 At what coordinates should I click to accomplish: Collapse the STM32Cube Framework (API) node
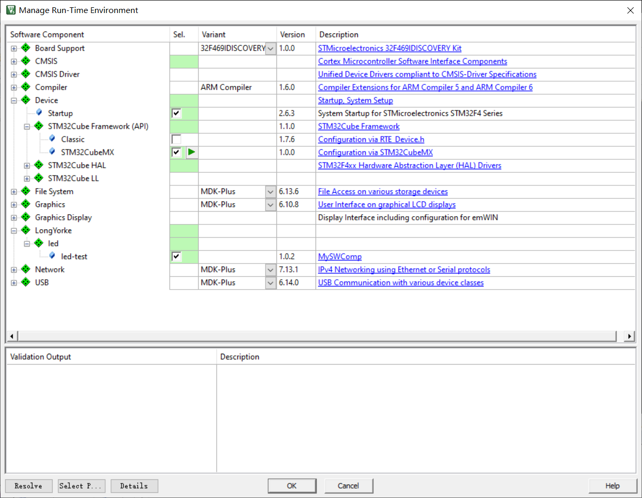click(27, 127)
